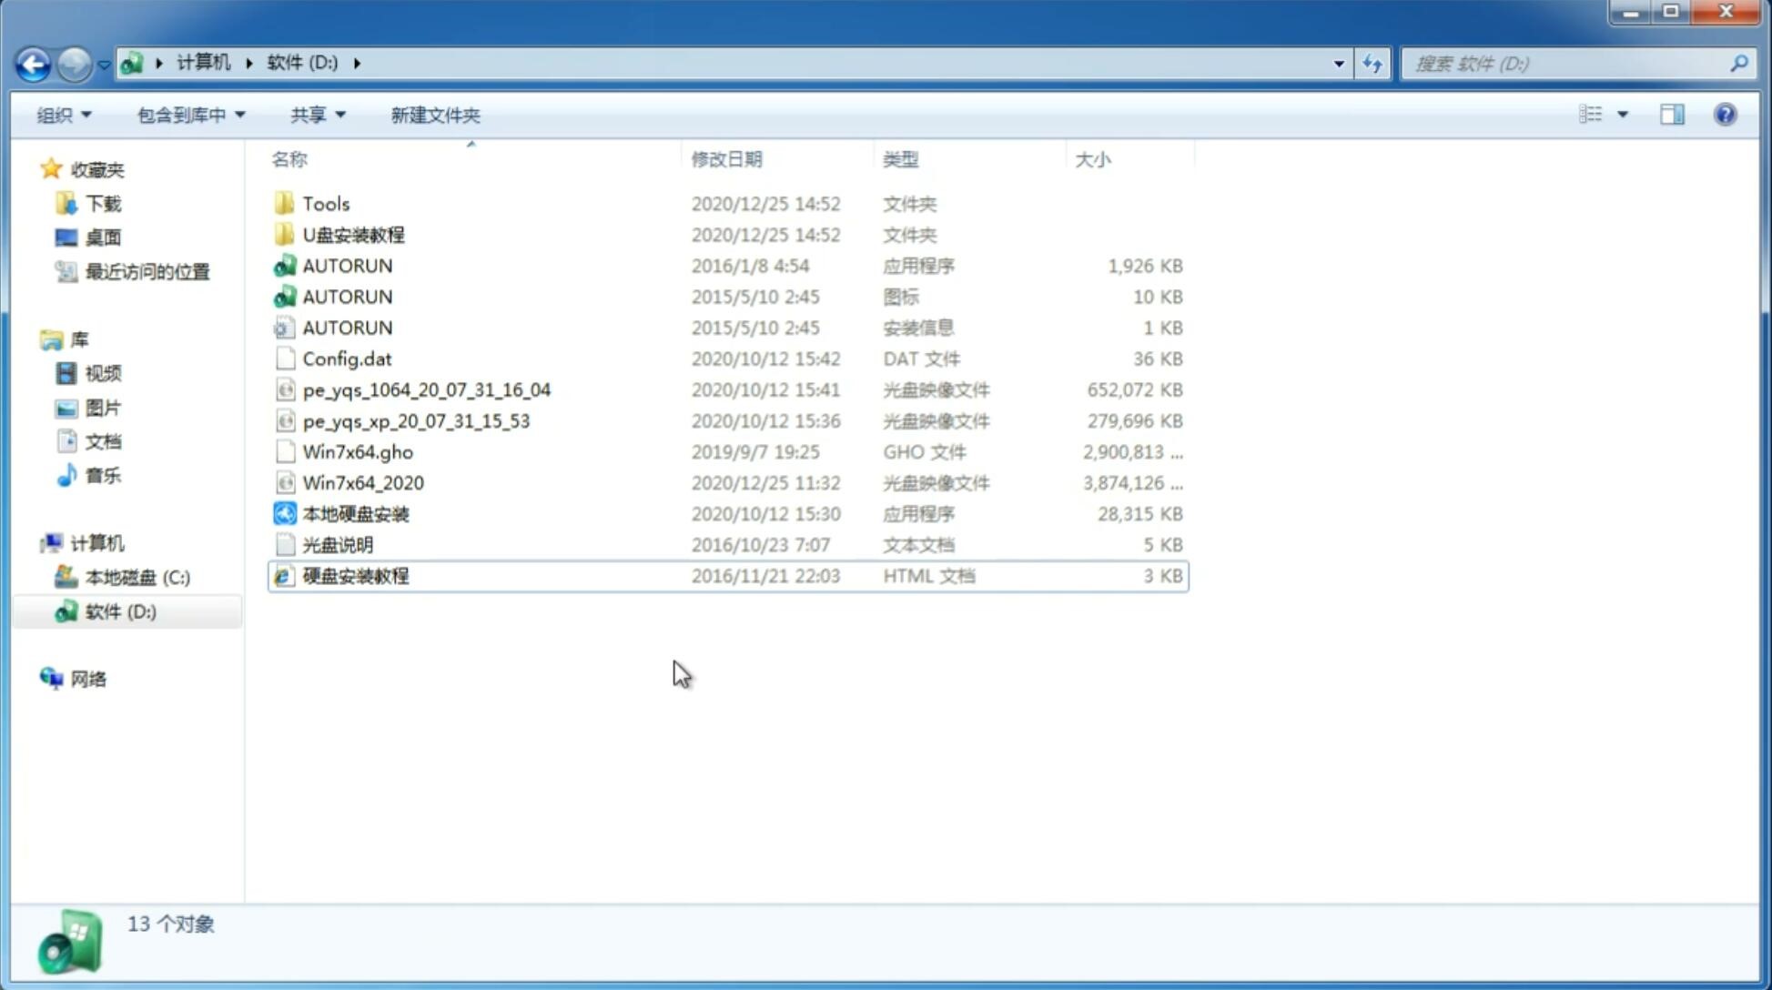The image size is (1772, 990).
Task: Open Config.dat configuration file
Action: (346, 358)
